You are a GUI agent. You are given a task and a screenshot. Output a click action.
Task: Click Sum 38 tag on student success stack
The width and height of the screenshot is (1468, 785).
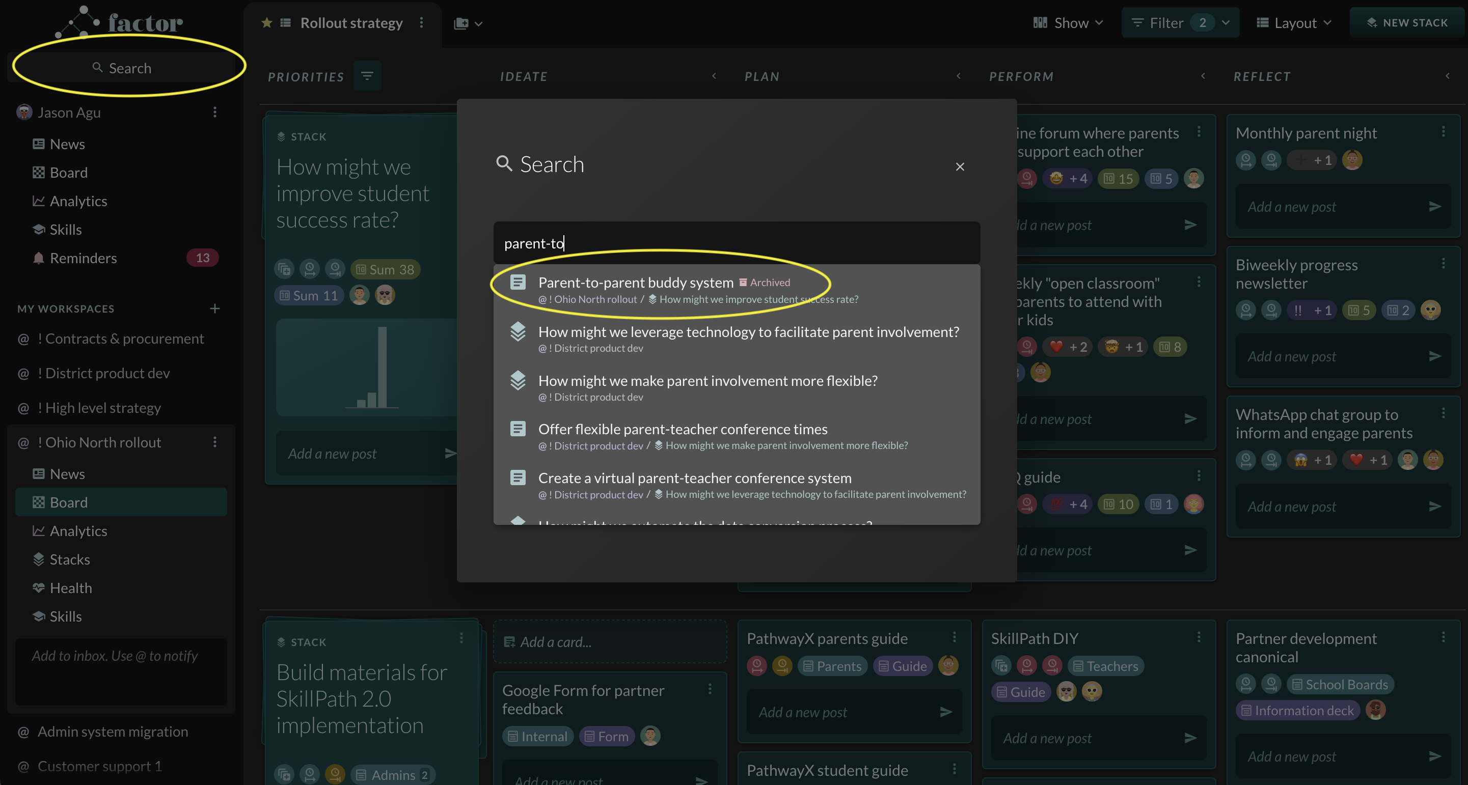pyautogui.click(x=385, y=269)
